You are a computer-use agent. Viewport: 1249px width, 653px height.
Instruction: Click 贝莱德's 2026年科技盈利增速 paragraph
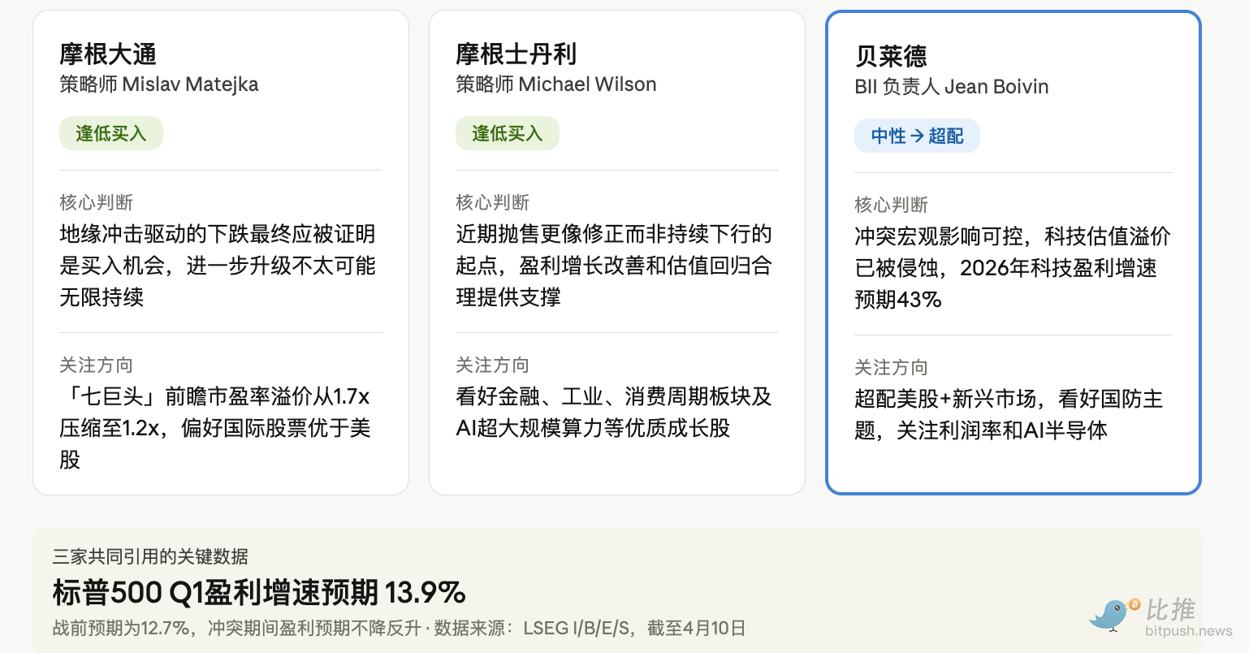1012,268
